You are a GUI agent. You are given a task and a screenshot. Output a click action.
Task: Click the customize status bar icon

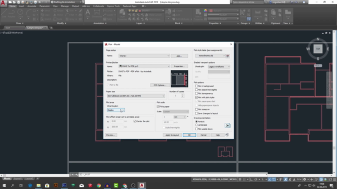[334, 180]
